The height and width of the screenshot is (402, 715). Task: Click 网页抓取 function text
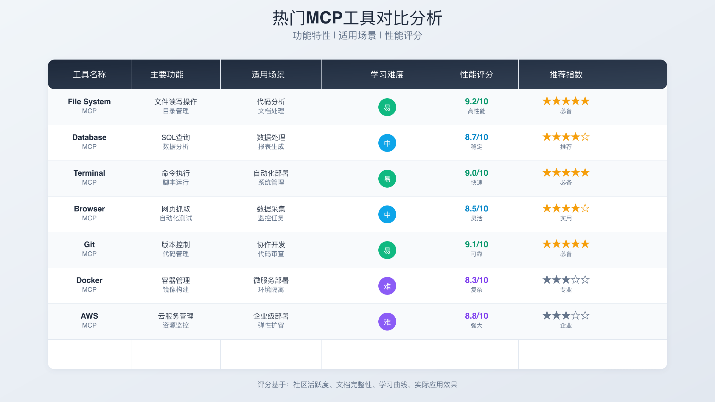[176, 209]
